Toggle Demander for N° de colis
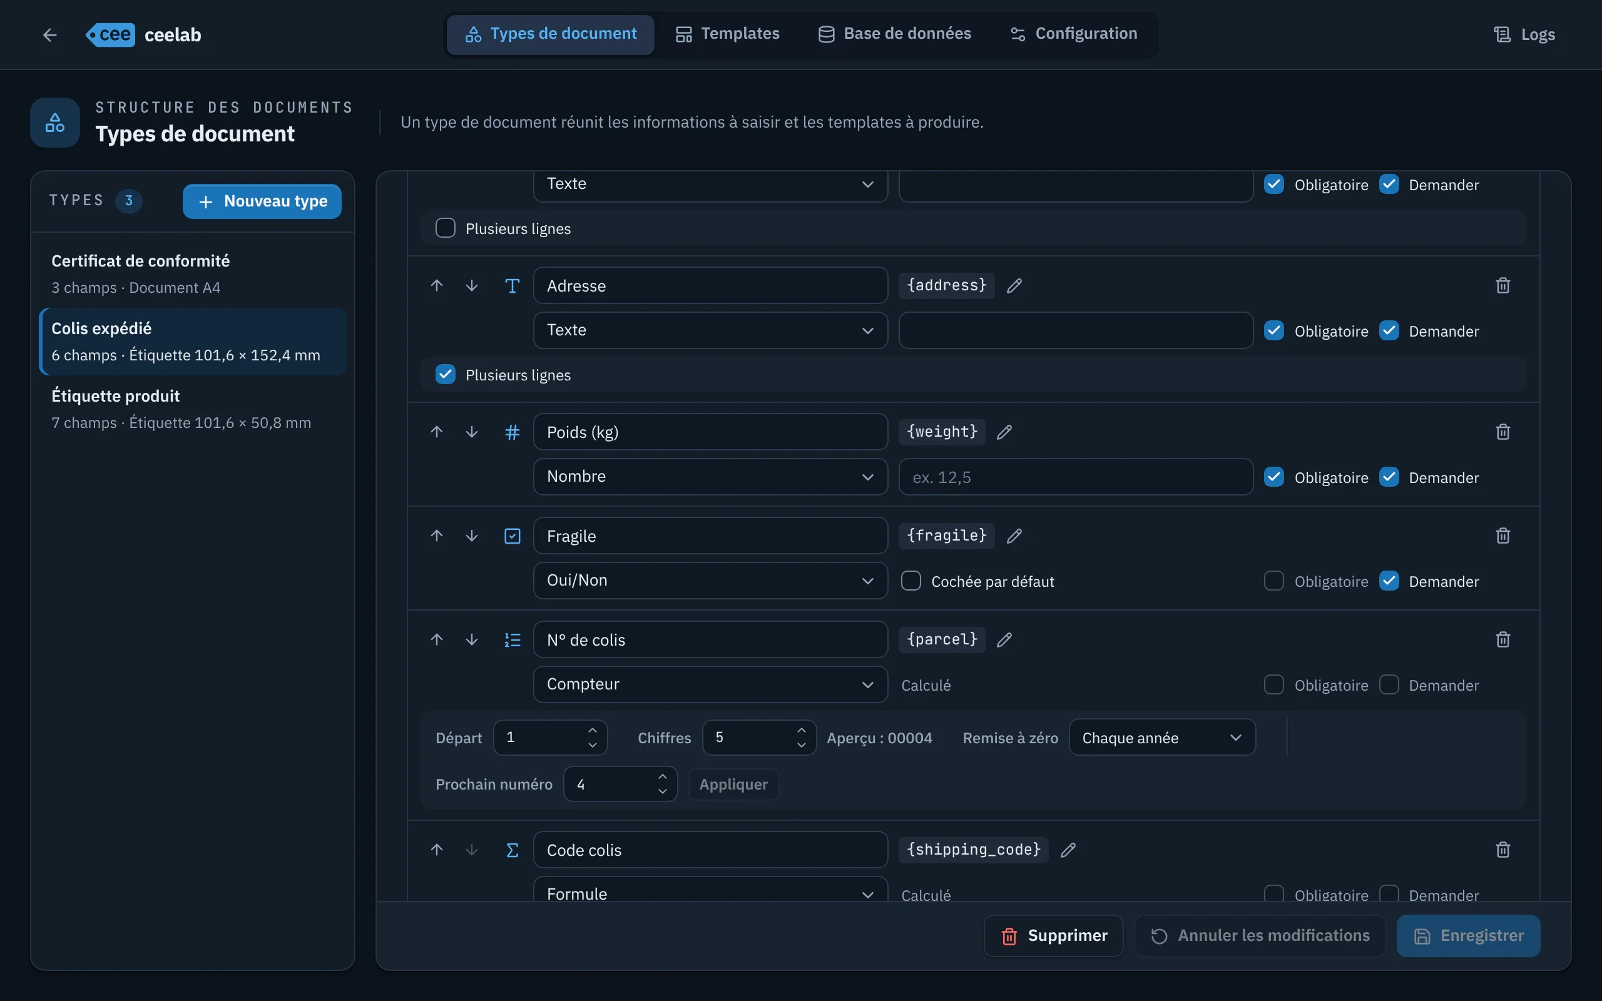This screenshot has height=1001, width=1602. point(1389,684)
